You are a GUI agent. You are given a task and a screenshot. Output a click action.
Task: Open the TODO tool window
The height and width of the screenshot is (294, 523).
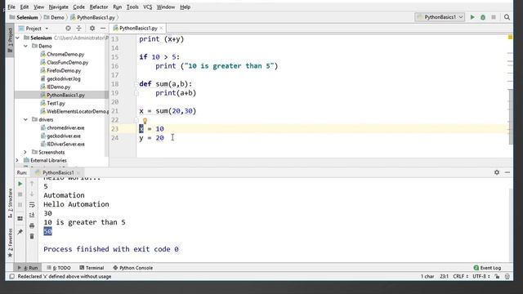[59, 268]
